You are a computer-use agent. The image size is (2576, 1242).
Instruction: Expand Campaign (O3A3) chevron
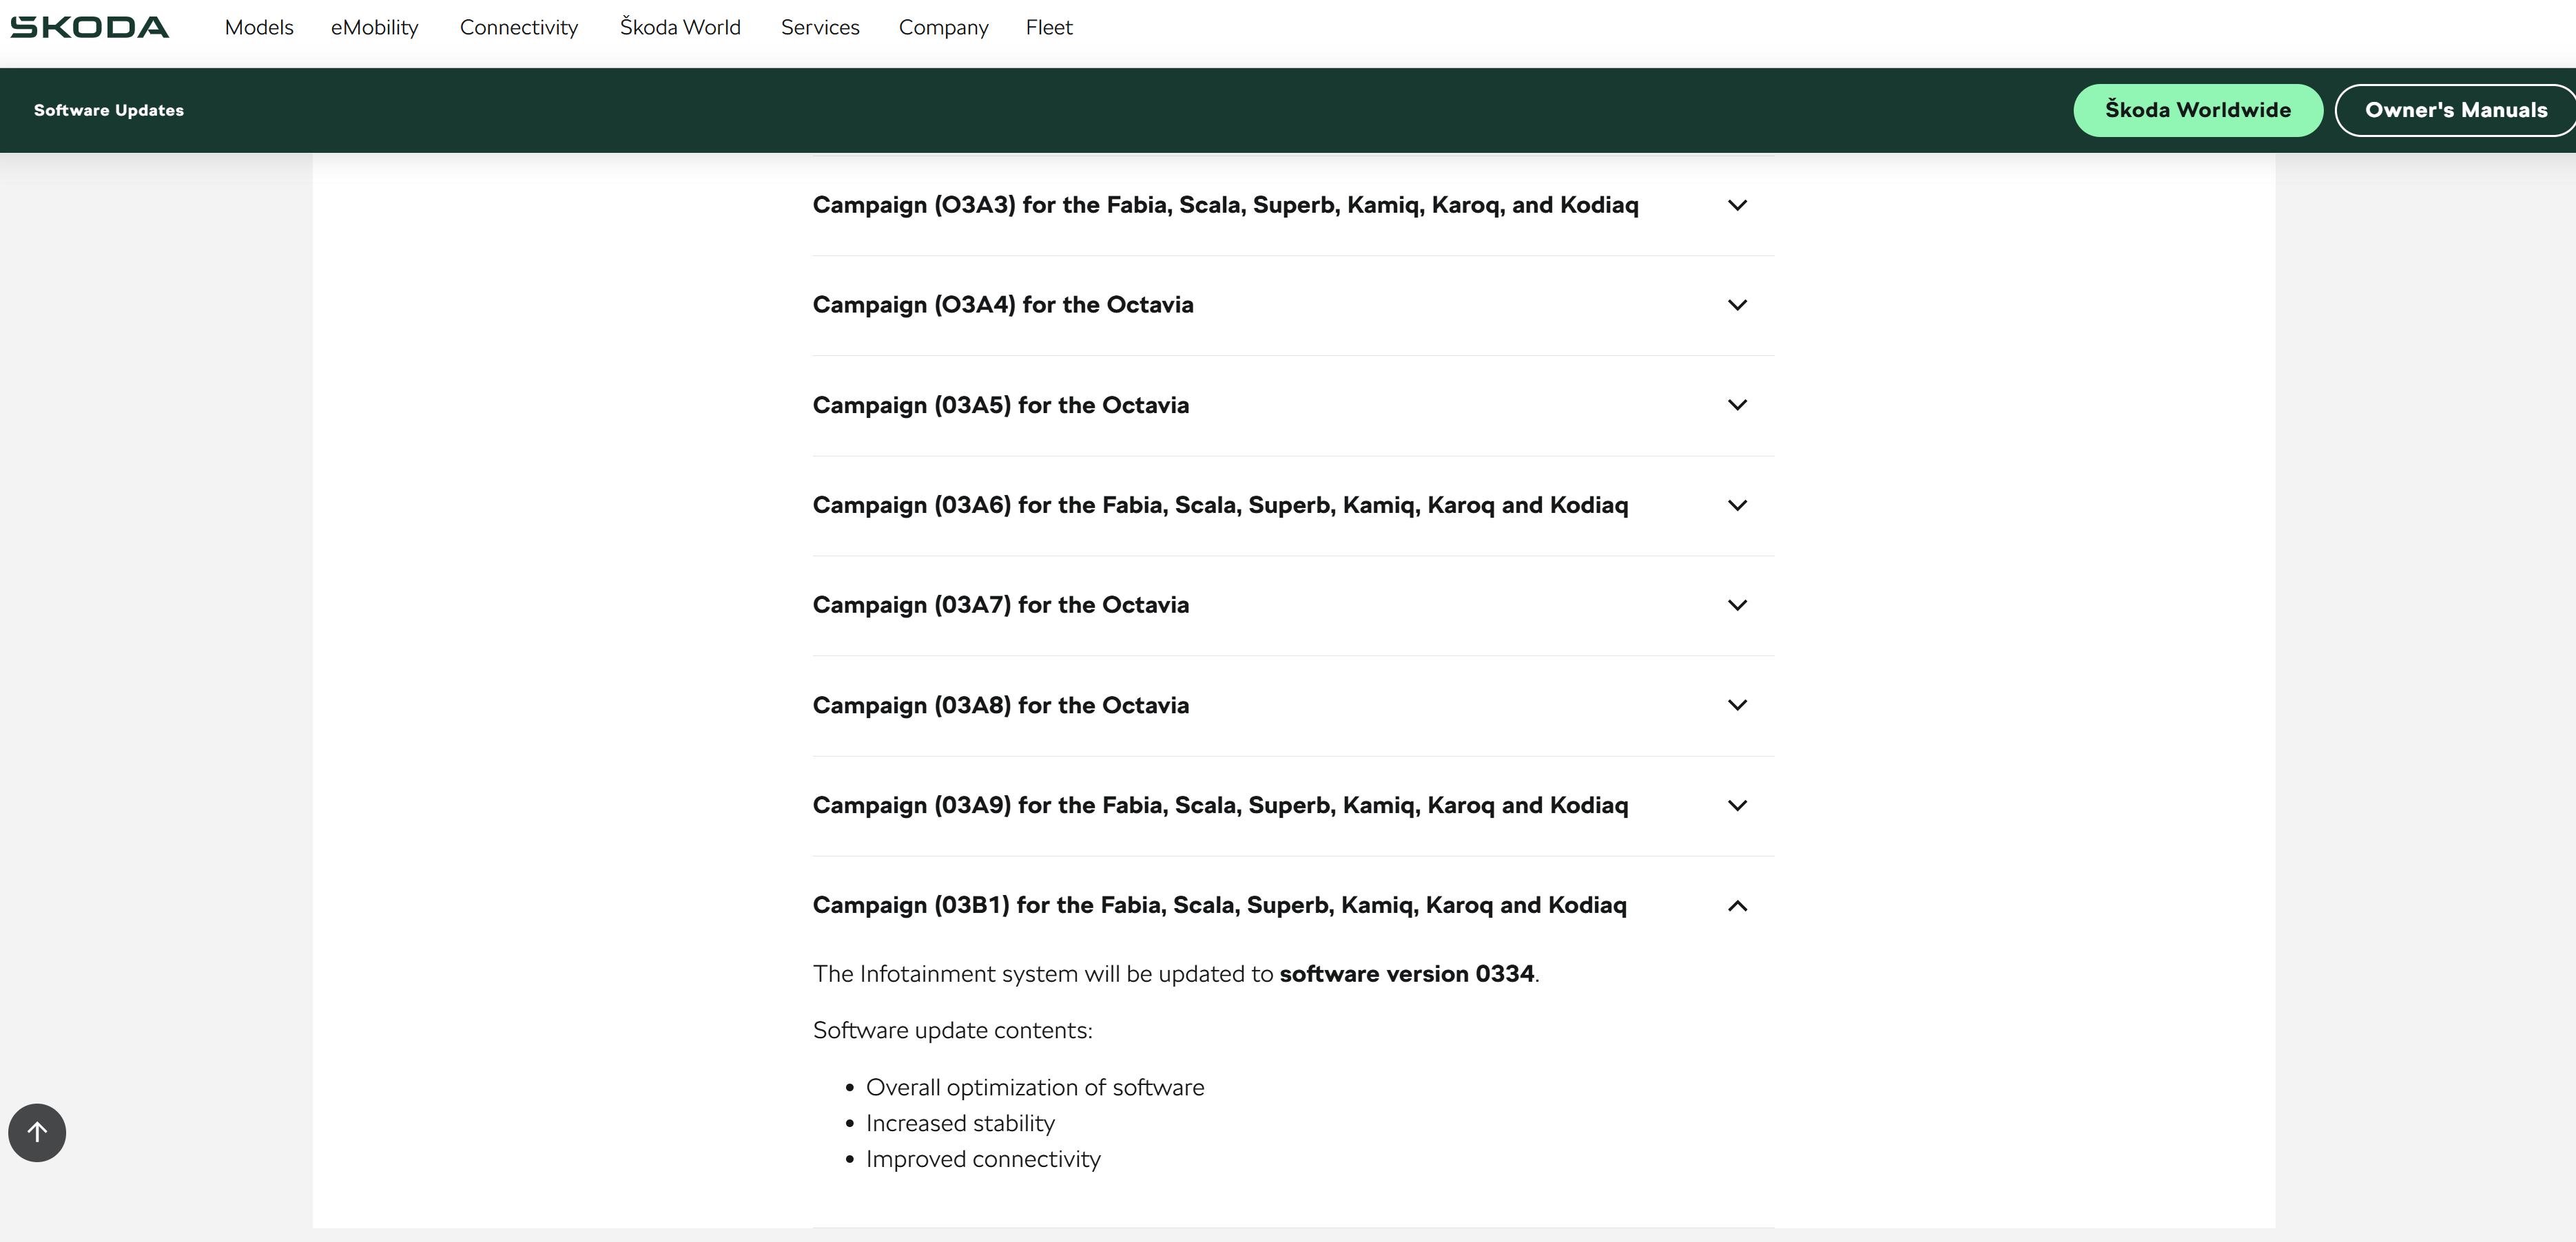pyautogui.click(x=1737, y=205)
